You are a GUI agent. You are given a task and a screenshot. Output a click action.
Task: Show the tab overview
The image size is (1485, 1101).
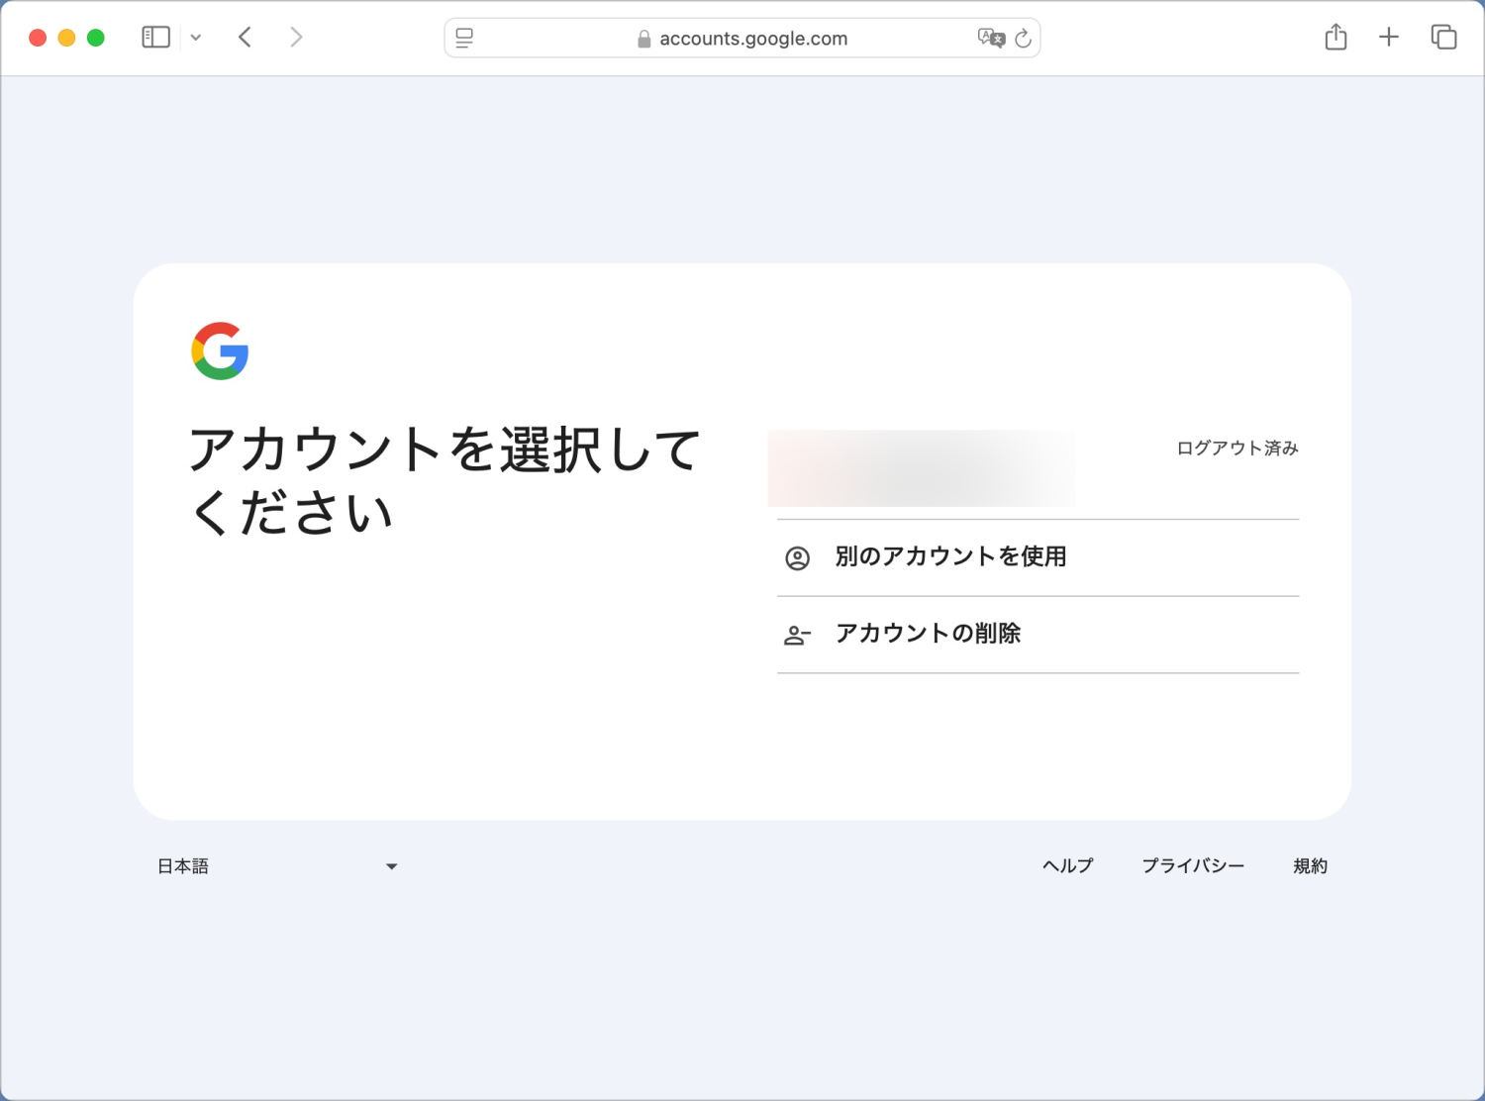[x=1443, y=38]
